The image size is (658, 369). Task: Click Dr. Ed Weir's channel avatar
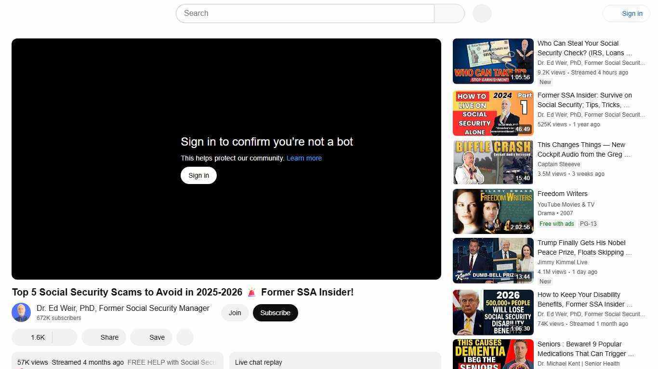(x=21, y=312)
